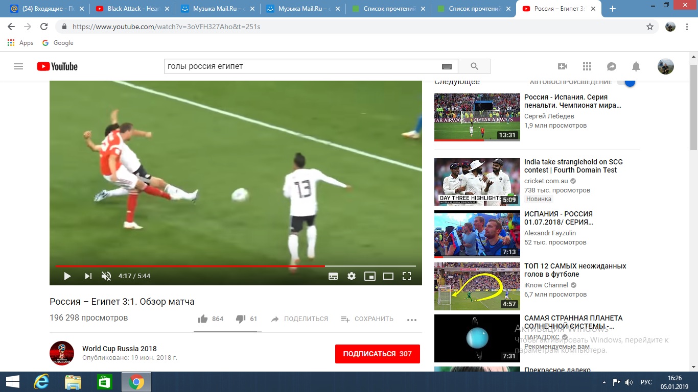Go to the YouTube home logo
Image resolution: width=698 pixels, height=392 pixels.
57,66
